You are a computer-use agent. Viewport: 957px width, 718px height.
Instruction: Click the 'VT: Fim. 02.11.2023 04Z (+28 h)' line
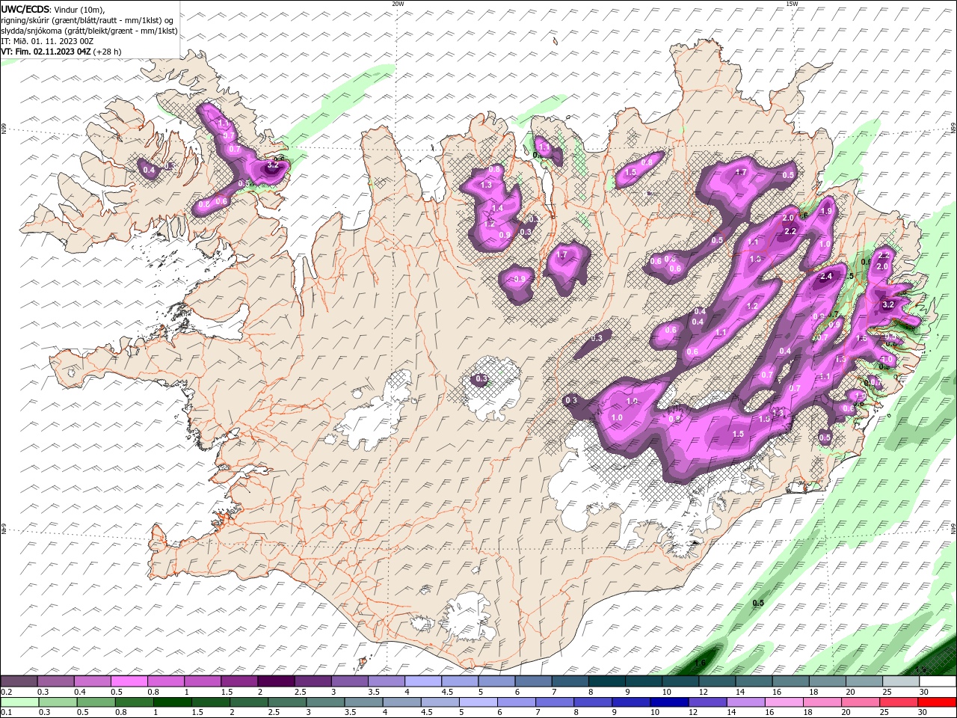61,51
